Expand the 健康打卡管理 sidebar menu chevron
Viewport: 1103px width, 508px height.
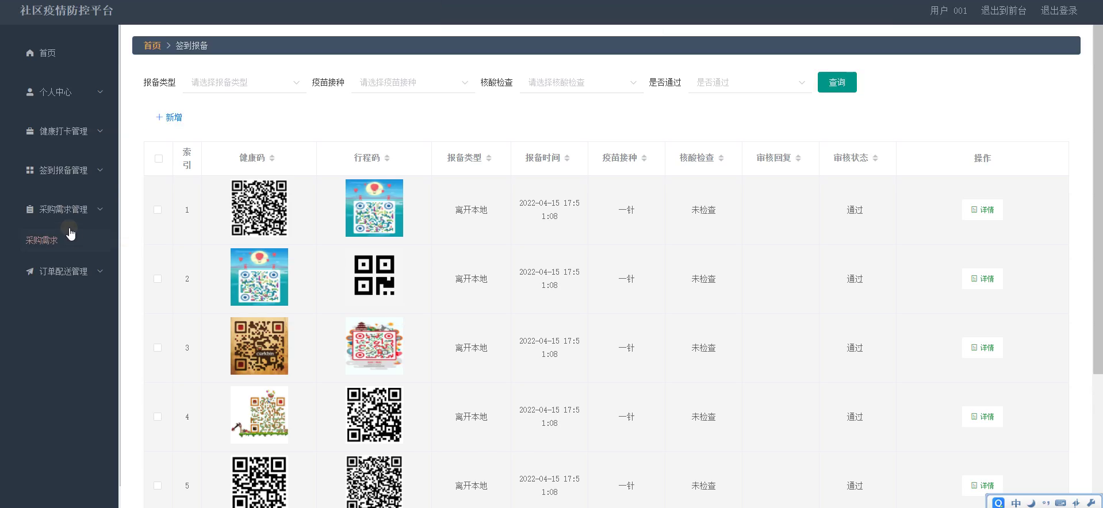(100, 131)
